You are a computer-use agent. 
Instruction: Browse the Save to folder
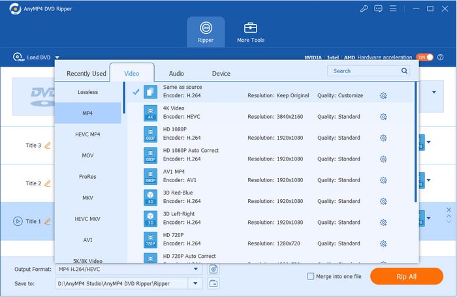click(213, 283)
